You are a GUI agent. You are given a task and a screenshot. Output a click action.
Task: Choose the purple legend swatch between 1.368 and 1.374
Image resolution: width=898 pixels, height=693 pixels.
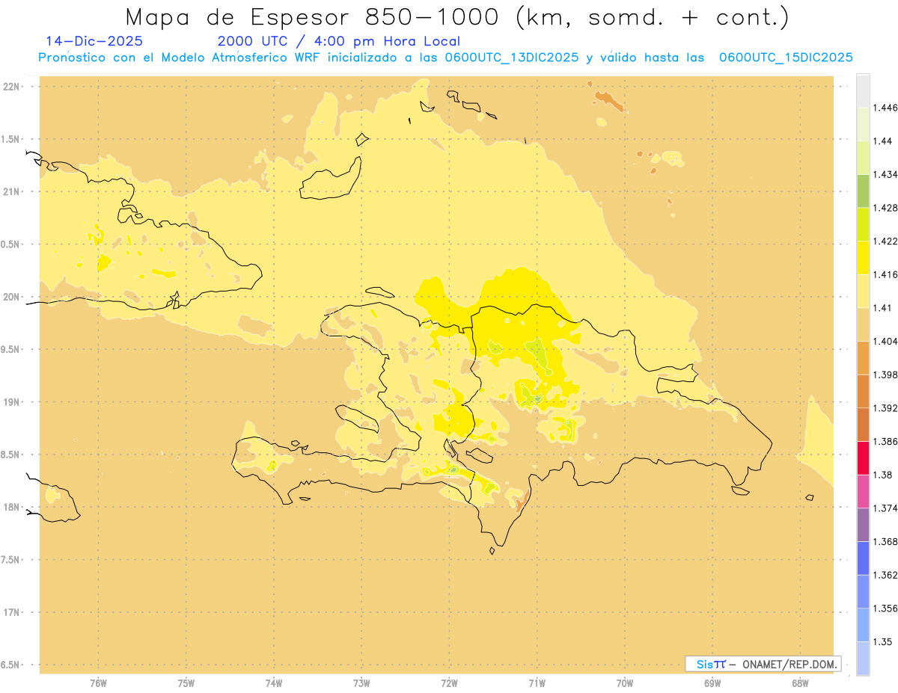(x=863, y=525)
